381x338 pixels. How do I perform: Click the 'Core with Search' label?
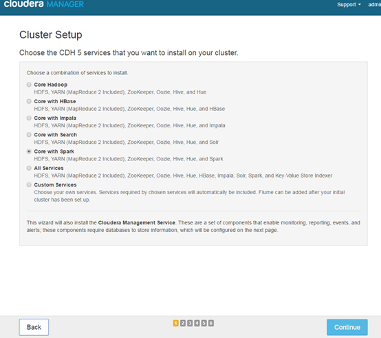tap(56, 135)
